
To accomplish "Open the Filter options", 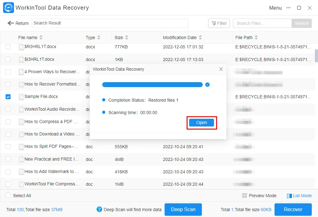I will click(x=219, y=23).
